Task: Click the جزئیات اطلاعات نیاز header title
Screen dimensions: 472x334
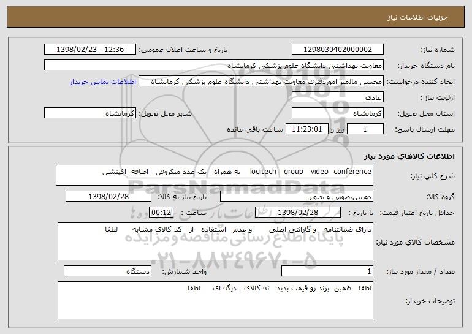Action: click(417, 17)
